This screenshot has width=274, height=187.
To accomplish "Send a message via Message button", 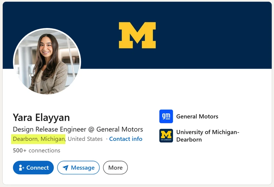I will click(x=78, y=168).
